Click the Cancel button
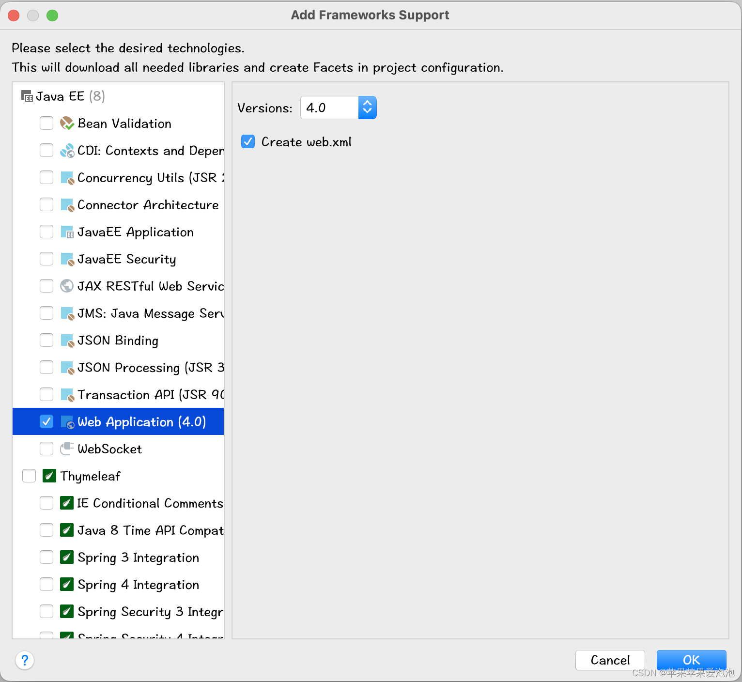742x682 pixels. (610, 660)
